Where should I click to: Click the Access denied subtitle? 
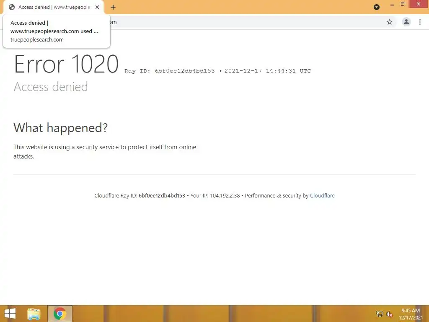(51, 87)
